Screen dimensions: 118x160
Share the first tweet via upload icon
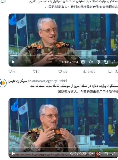(116, 71)
